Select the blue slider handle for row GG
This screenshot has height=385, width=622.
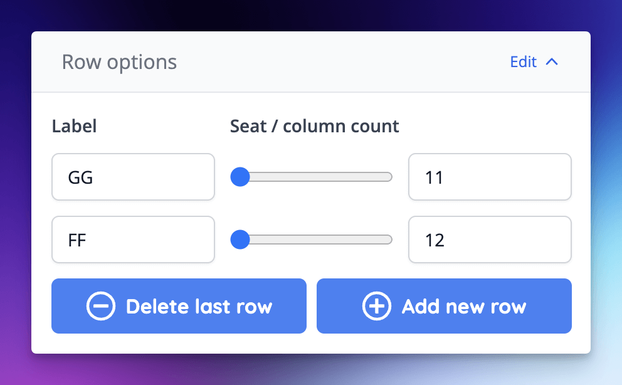pos(240,177)
